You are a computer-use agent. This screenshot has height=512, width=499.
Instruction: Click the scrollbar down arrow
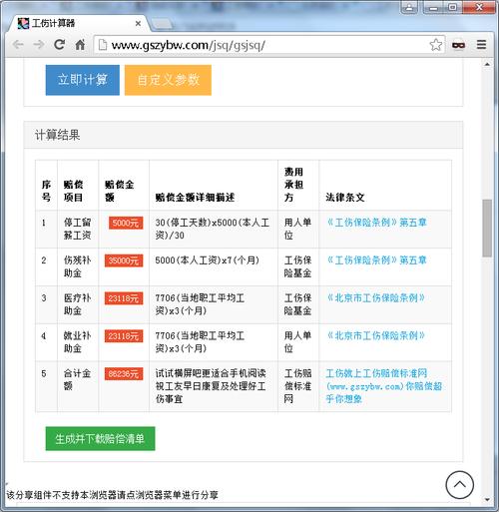[x=487, y=499]
